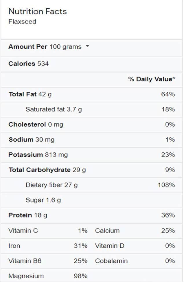
Task: Select the 100 grams amount value
Action: [65, 47]
